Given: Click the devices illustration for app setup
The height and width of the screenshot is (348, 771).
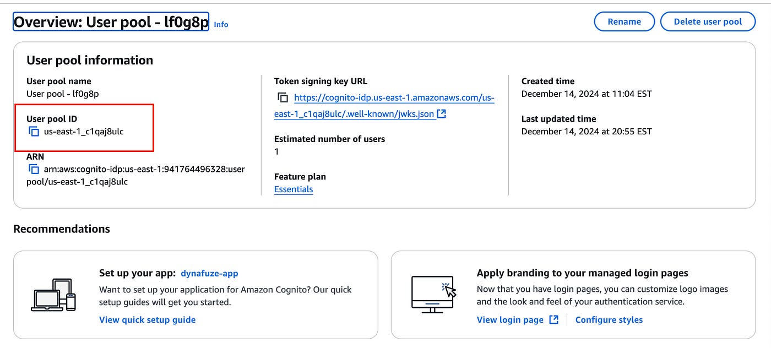Looking at the screenshot, I should (53, 294).
